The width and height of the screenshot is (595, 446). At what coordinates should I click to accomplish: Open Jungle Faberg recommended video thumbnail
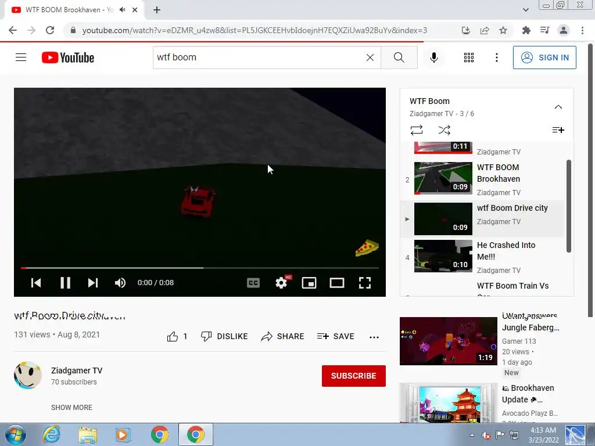click(448, 341)
